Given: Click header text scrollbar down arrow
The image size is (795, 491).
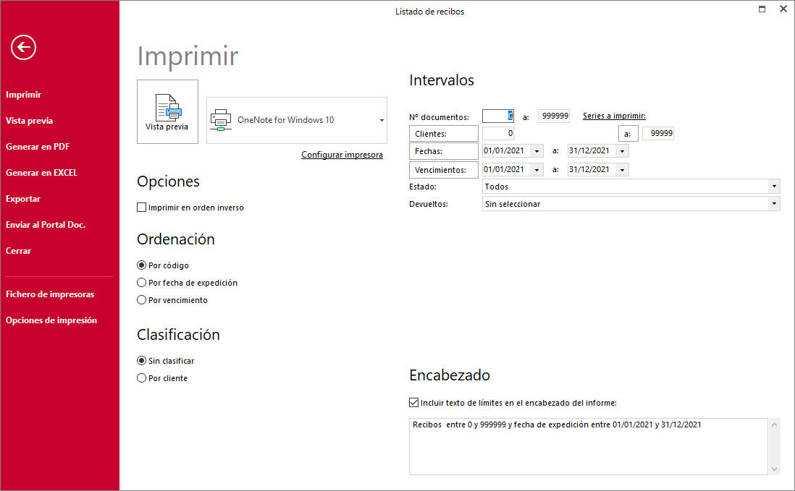Looking at the screenshot, I should click(774, 469).
